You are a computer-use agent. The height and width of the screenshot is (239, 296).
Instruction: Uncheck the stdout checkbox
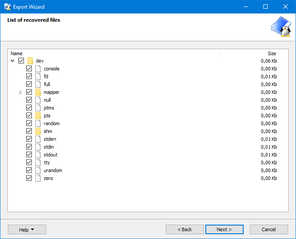[x=29, y=155]
